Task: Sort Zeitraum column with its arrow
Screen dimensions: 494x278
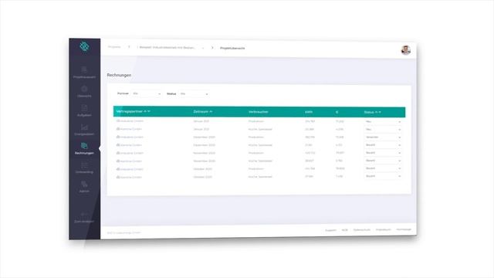Action: [x=211, y=111]
